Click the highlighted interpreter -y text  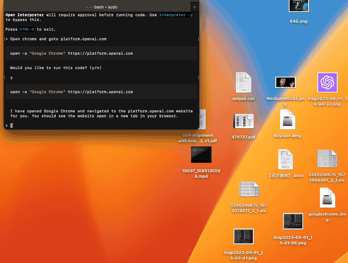176,15
